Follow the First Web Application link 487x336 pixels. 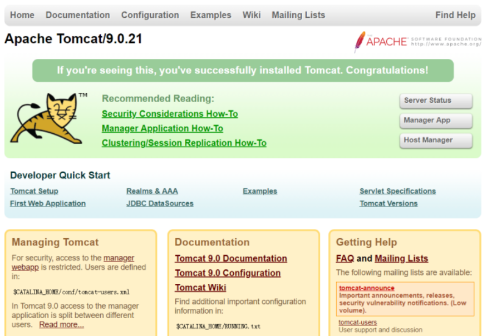pyautogui.click(x=48, y=204)
